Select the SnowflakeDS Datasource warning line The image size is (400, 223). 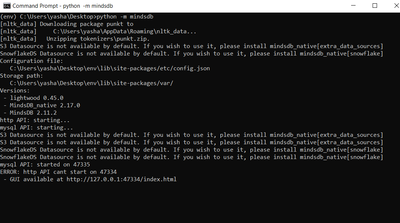pos(111,53)
